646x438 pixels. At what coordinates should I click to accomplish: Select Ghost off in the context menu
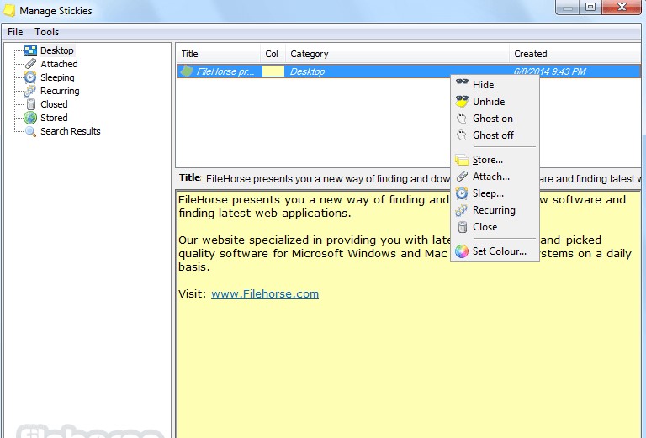(495, 135)
